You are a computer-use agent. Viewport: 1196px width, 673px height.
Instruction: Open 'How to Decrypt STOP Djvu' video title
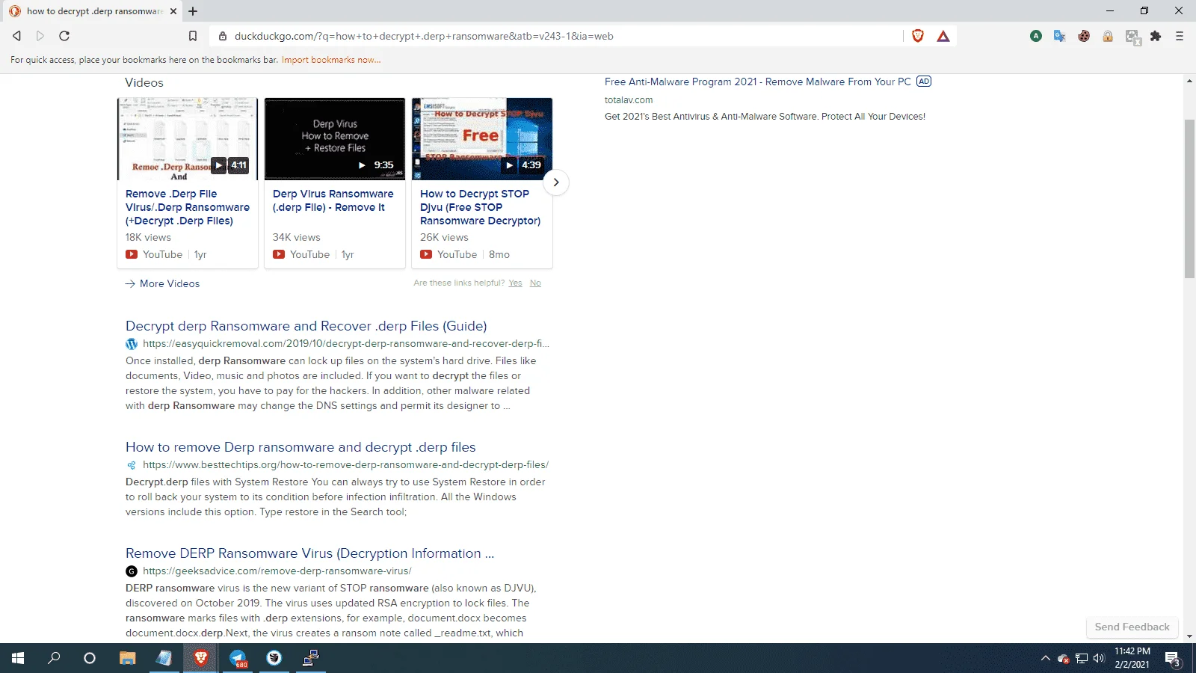click(x=480, y=207)
